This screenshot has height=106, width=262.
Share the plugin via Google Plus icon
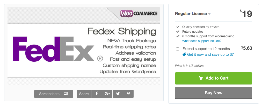[x=107, y=94]
